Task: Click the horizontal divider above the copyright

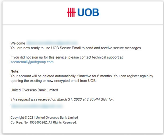Action: [x=83, y=111]
